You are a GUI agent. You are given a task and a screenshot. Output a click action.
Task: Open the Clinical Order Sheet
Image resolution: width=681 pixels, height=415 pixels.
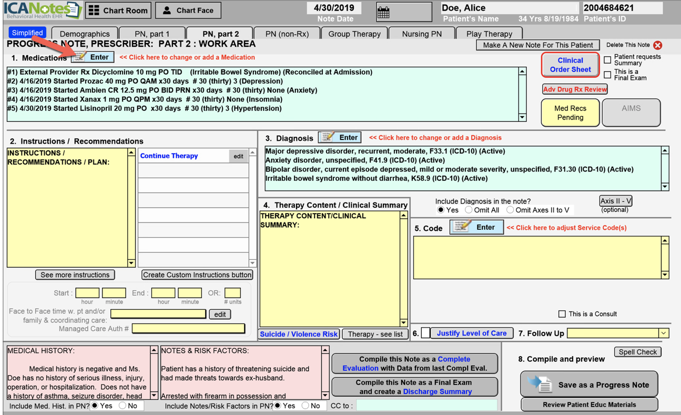click(x=570, y=65)
